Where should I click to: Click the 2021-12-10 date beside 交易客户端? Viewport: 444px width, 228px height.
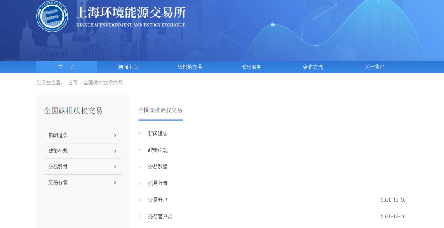tap(393, 217)
